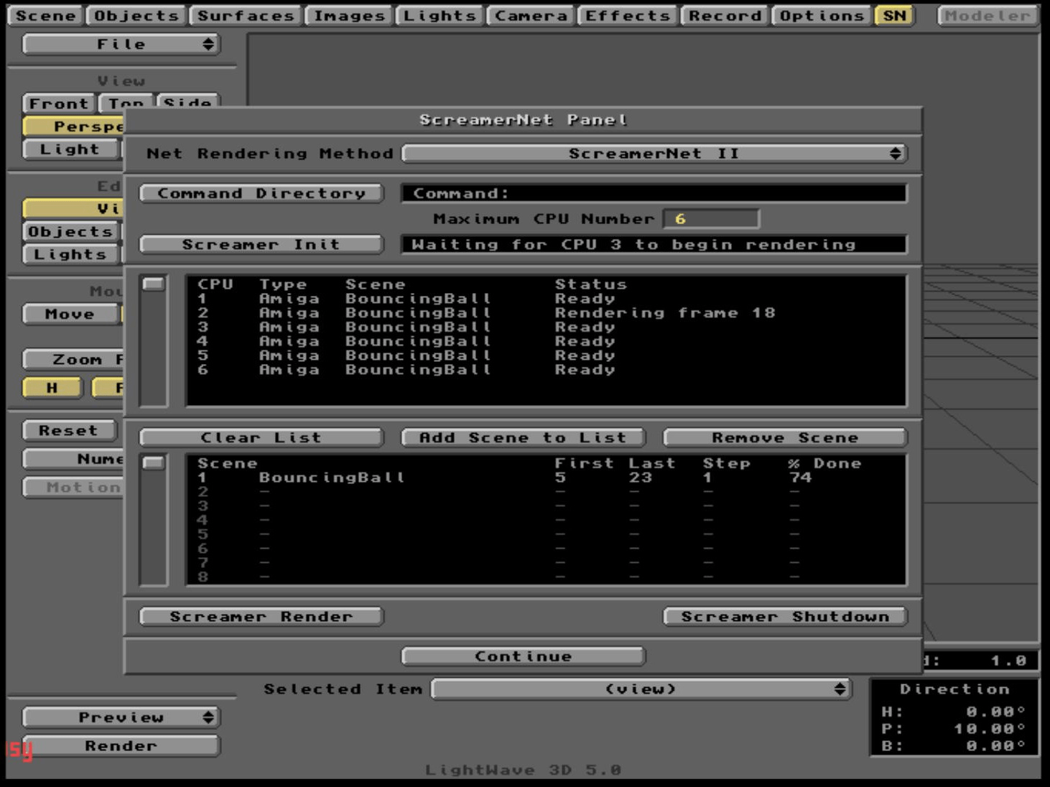Remove the BouncingBall scene
Screen dimensions: 1050x787
[786, 437]
